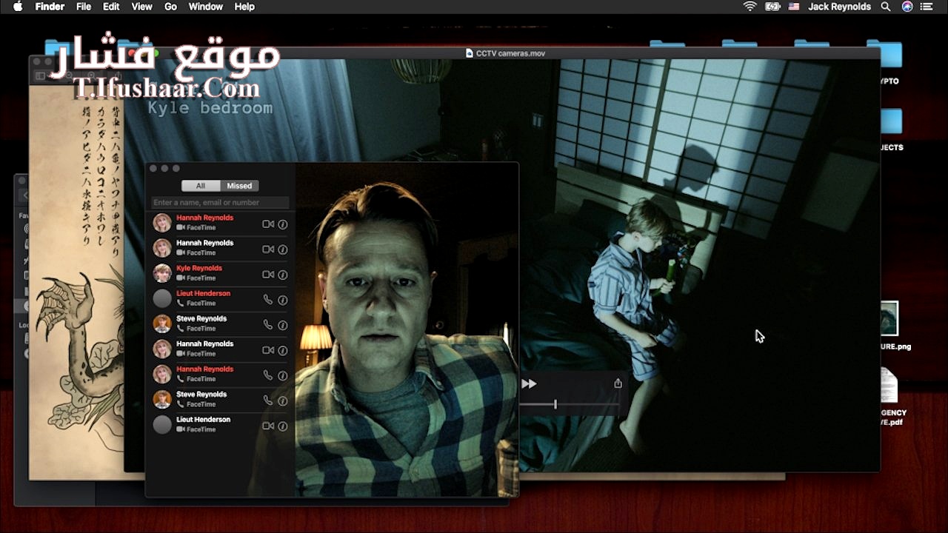Video call Kyle Reynolds via camera icon

268,275
